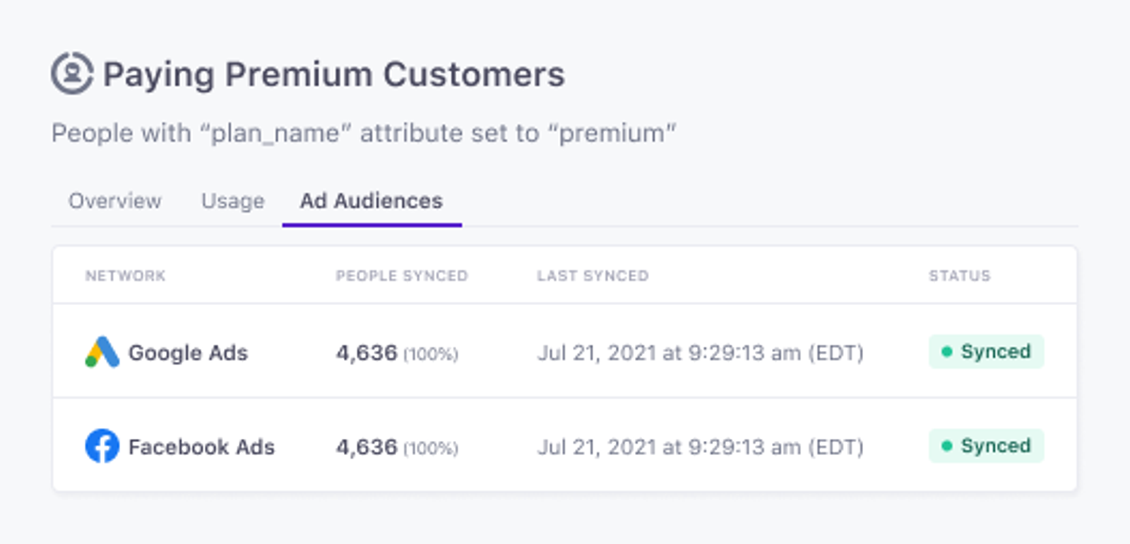
Task: Click the Facebook logo icon
Action: 102,446
